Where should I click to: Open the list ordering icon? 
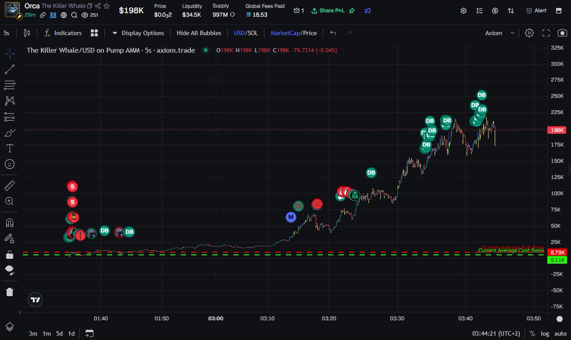click(x=479, y=10)
